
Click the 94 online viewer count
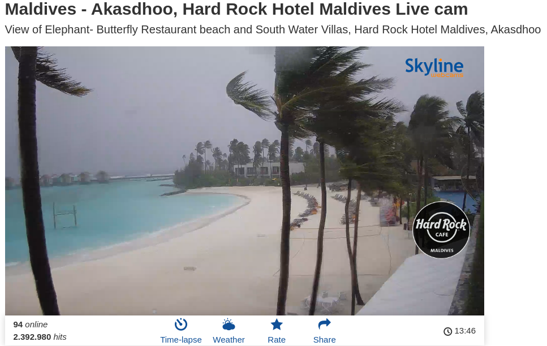pyautogui.click(x=31, y=325)
